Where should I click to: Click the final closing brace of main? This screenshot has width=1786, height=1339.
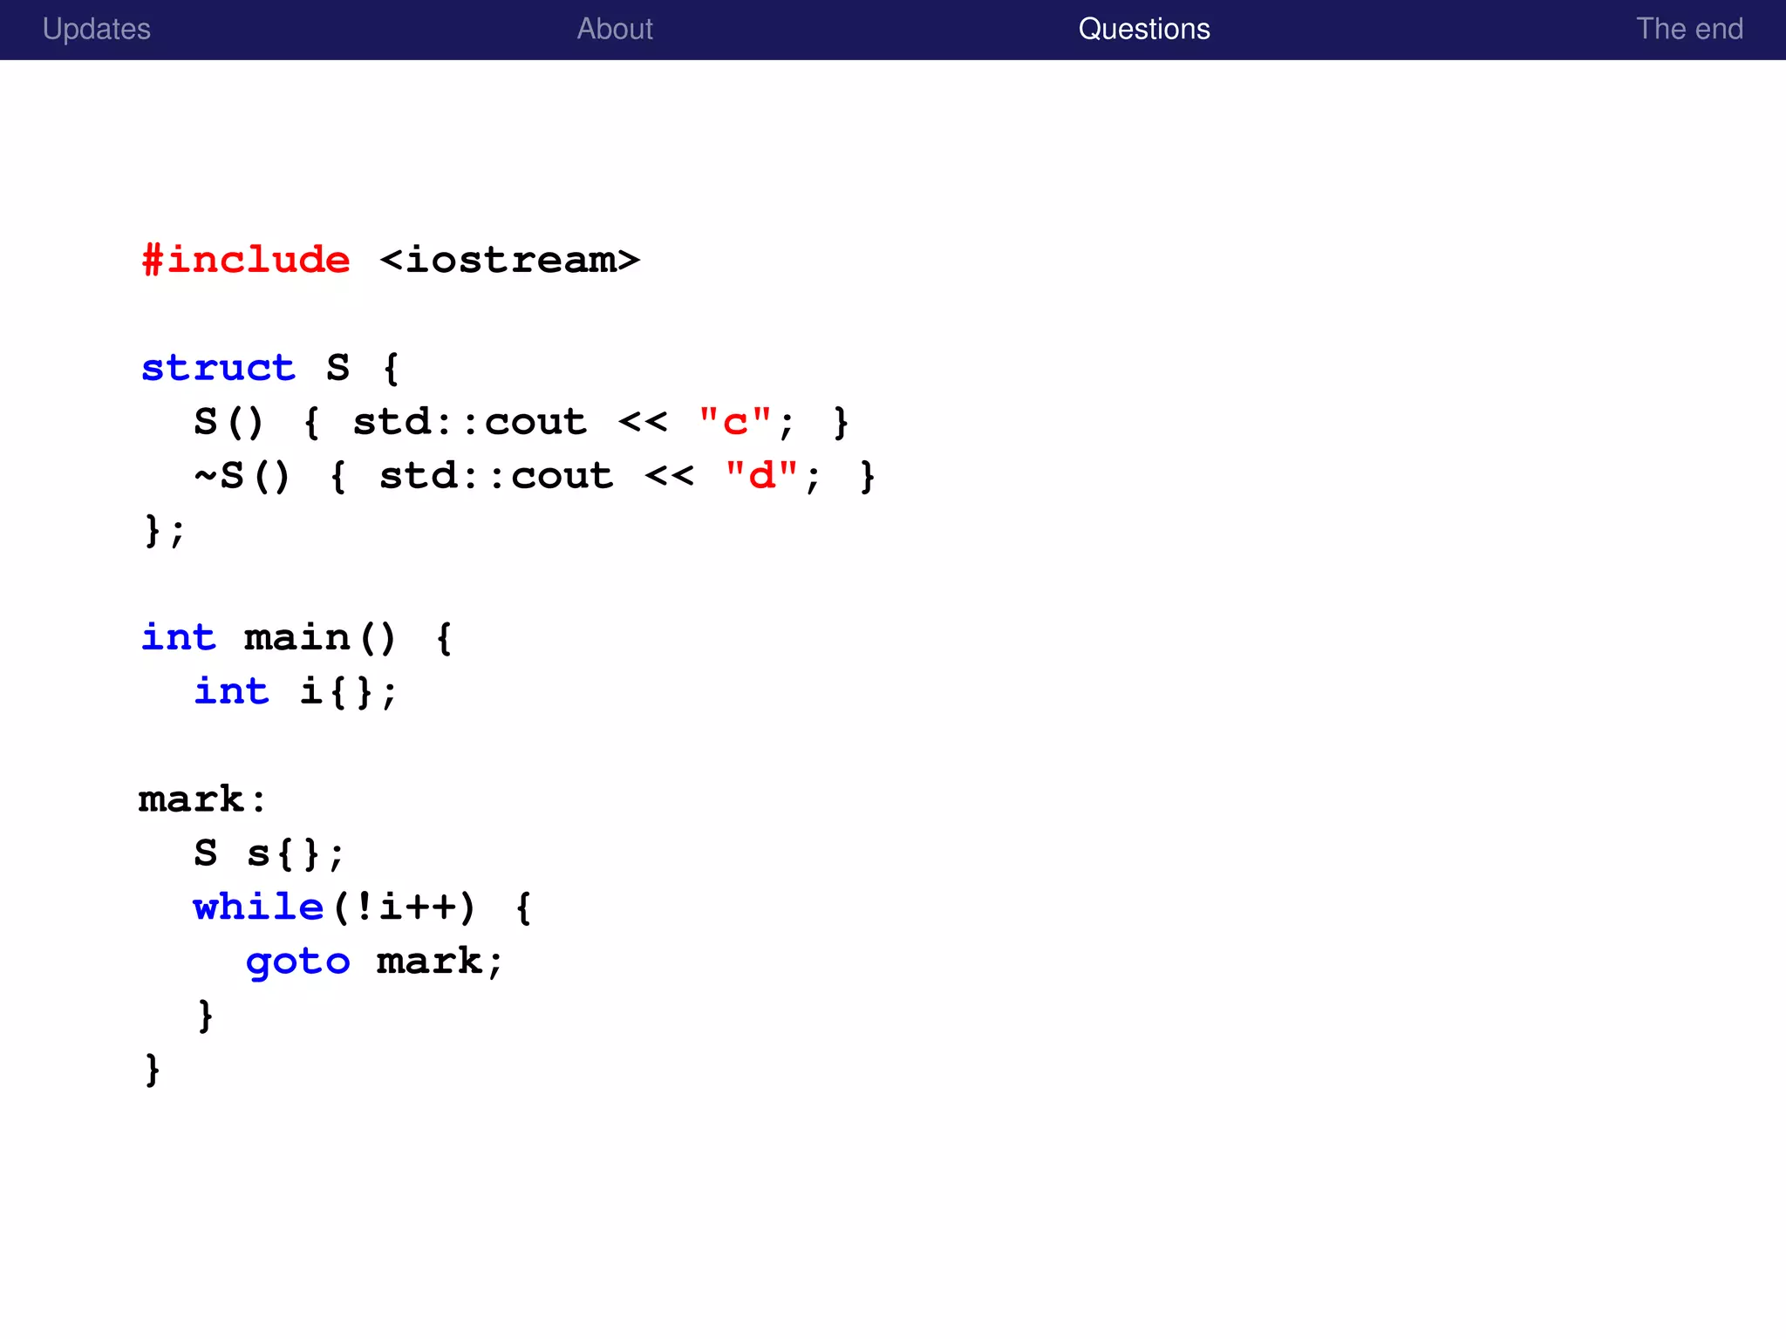[x=153, y=1069]
